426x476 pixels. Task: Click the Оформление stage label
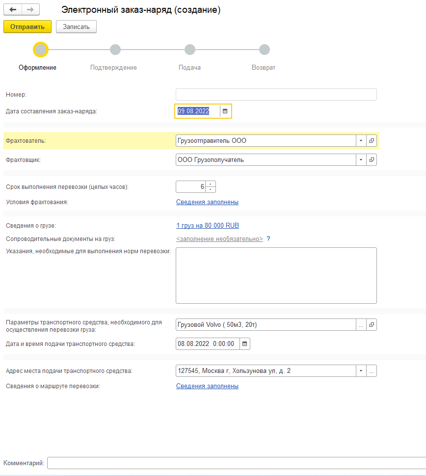click(x=37, y=67)
